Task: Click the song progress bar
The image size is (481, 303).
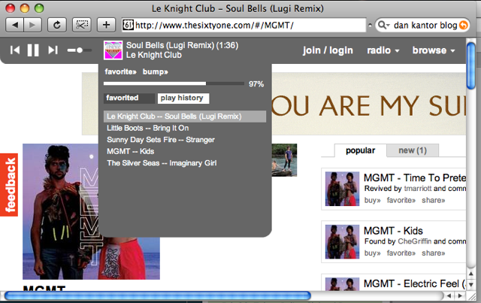Action: (174, 83)
